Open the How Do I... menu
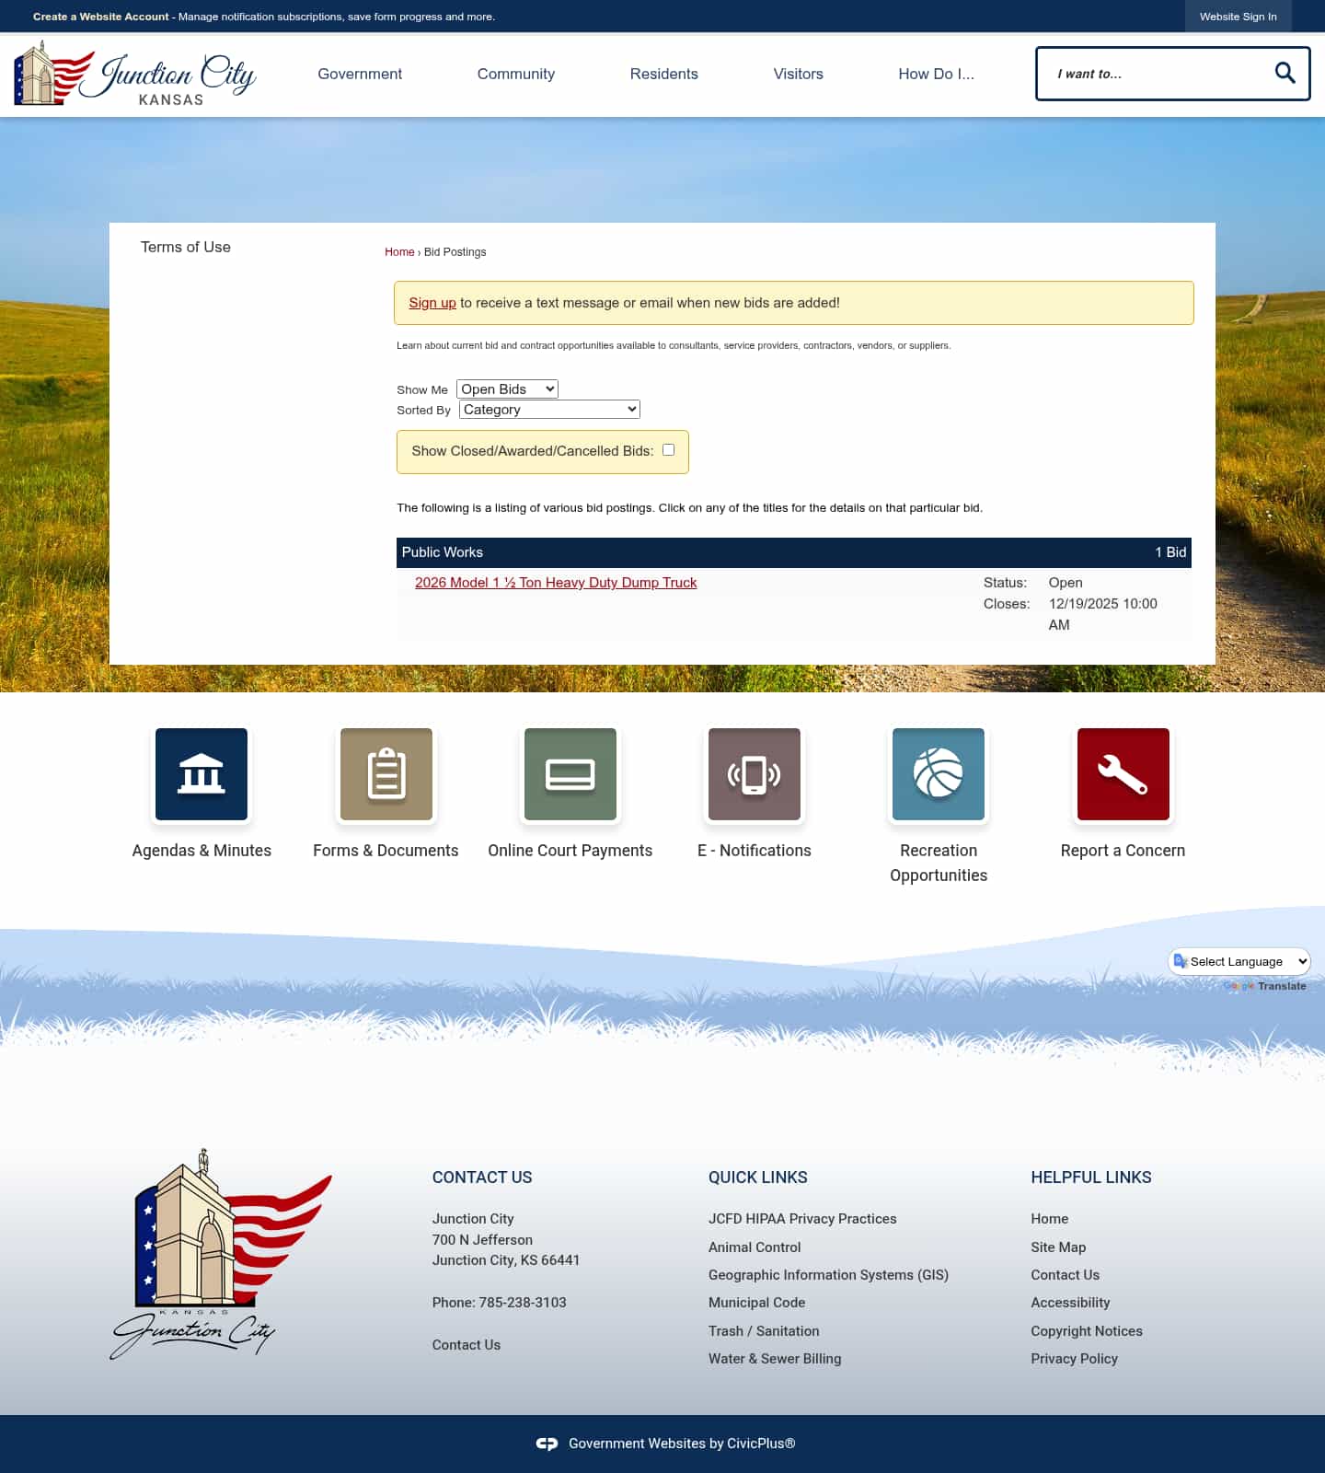Screen dimensions: 1325x1473 [936, 74]
